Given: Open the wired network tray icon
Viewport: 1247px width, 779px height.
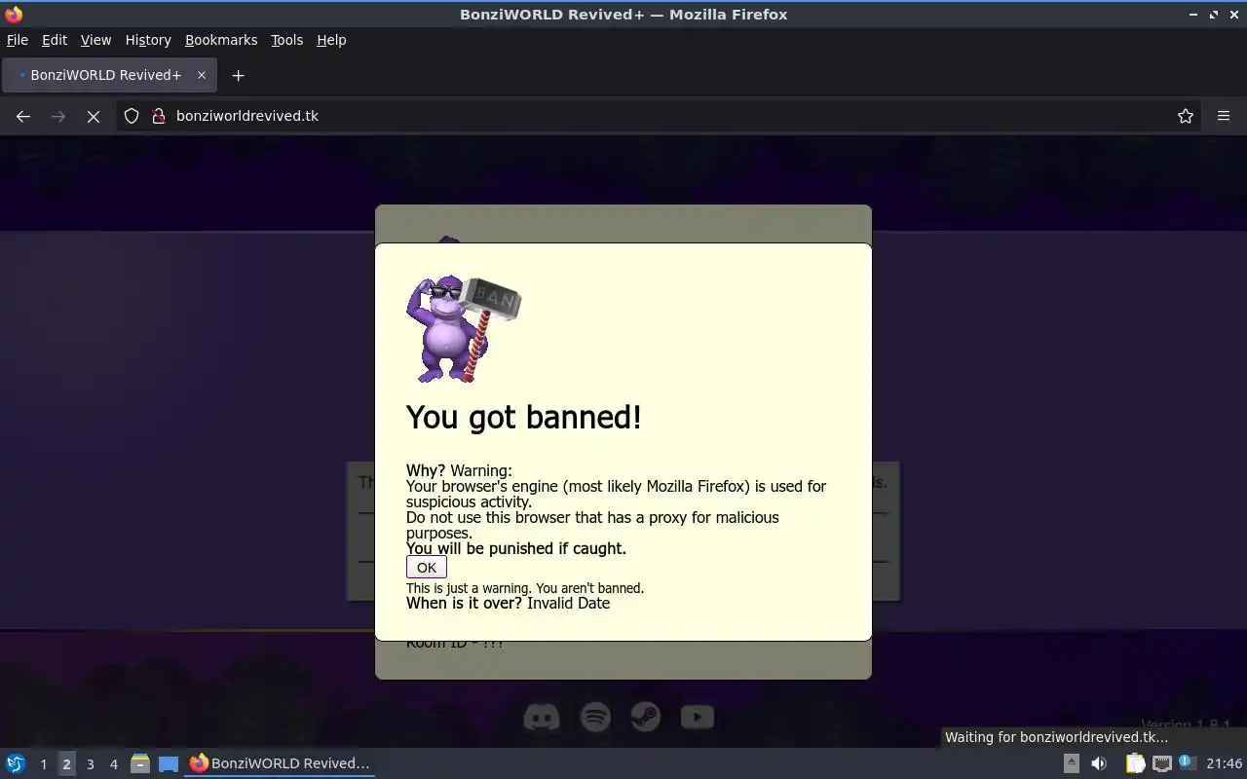Looking at the screenshot, I should coord(1161,763).
